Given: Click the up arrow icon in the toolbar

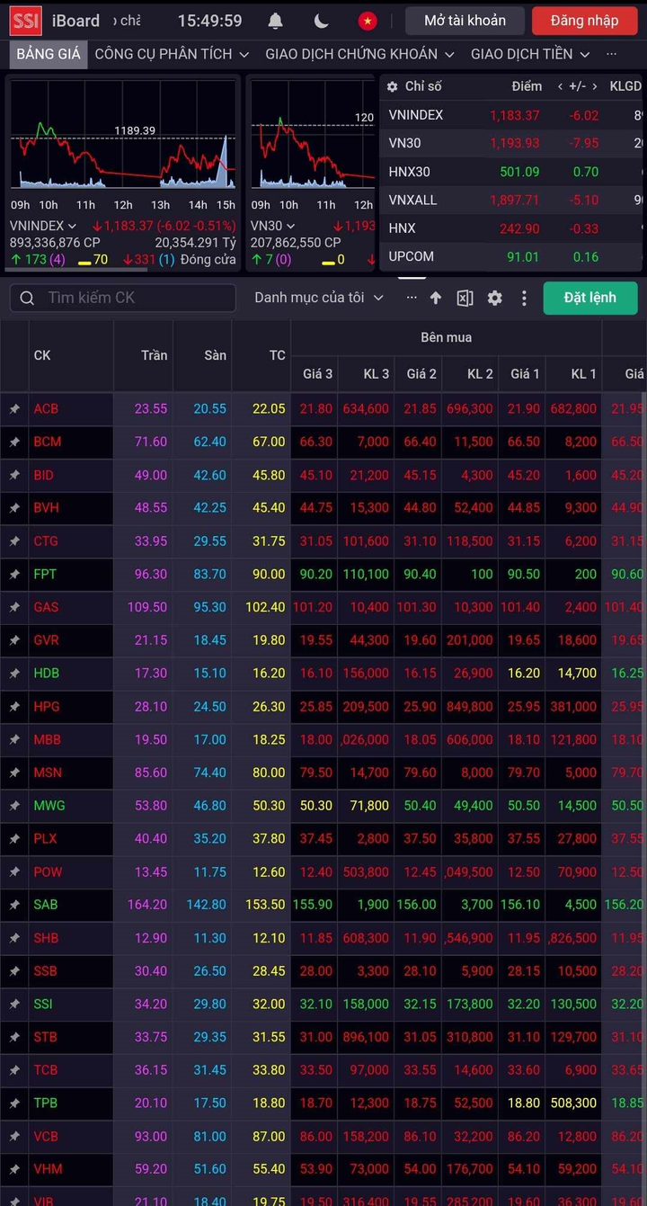Looking at the screenshot, I should (436, 298).
